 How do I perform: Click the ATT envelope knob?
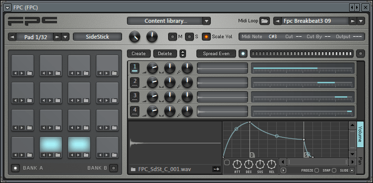[237, 164]
